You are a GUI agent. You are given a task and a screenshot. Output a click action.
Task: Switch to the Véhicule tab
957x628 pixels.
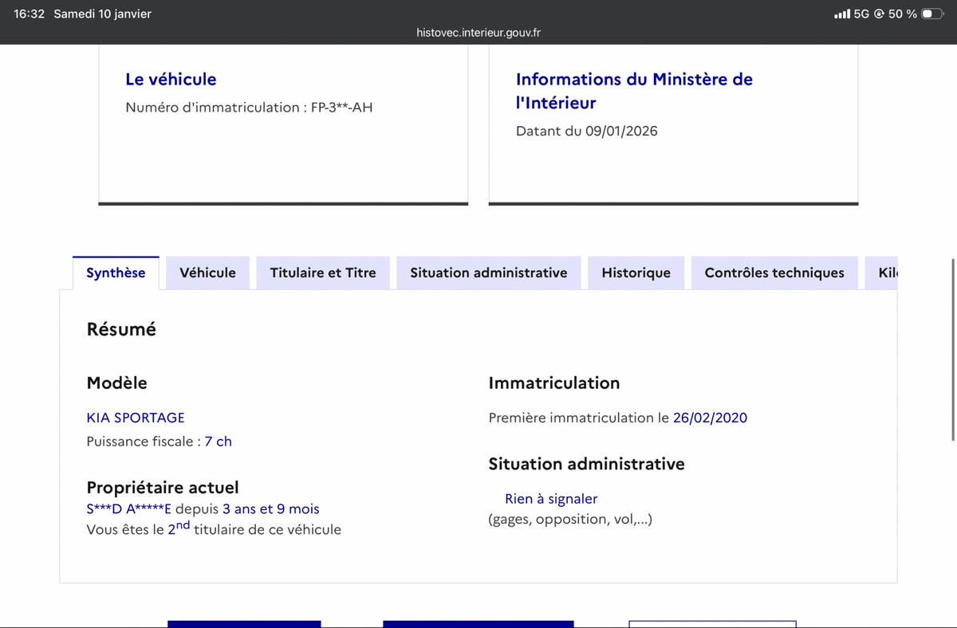tap(207, 273)
